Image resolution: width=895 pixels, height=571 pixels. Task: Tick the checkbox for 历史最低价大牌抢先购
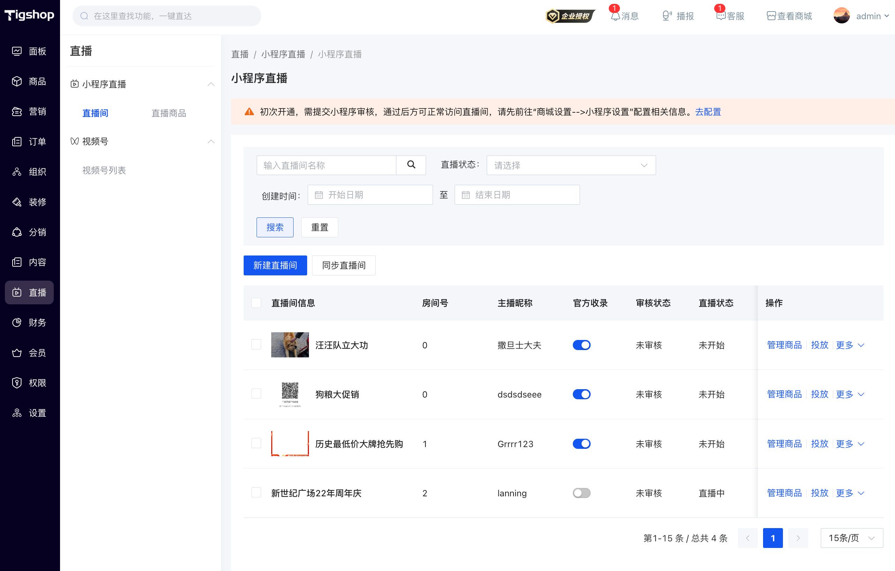pos(256,443)
